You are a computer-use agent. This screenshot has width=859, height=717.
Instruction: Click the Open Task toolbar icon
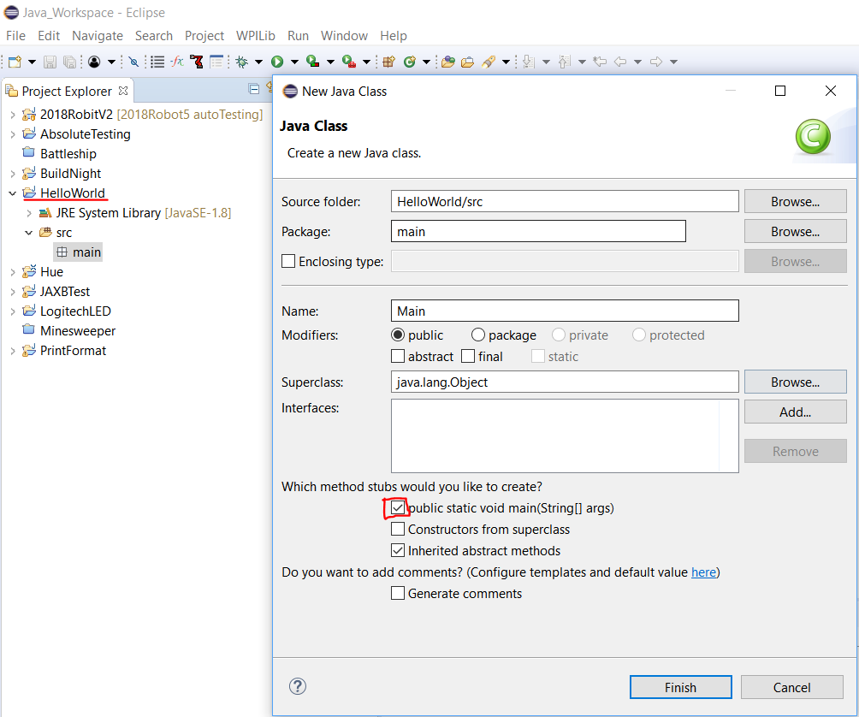click(x=467, y=62)
